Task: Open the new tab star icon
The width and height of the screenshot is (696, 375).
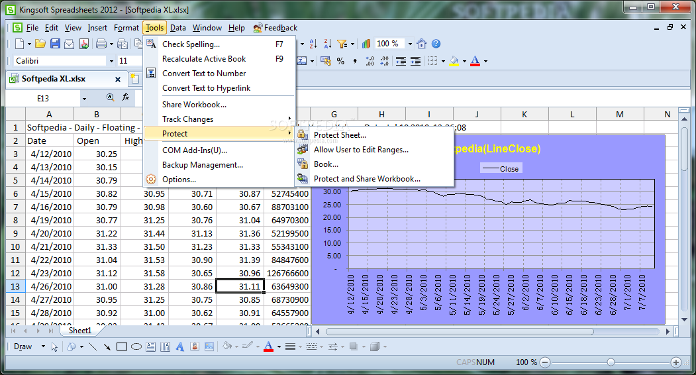Action: click(134, 79)
